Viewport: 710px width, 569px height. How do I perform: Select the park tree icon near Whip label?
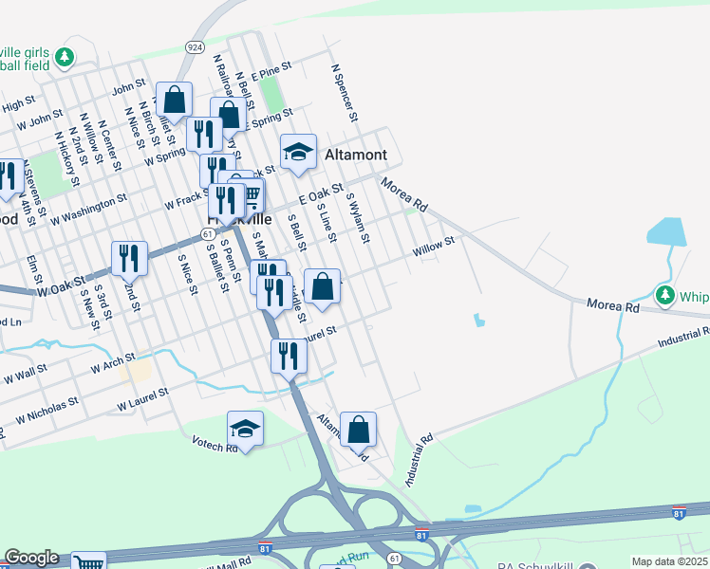click(665, 296)
